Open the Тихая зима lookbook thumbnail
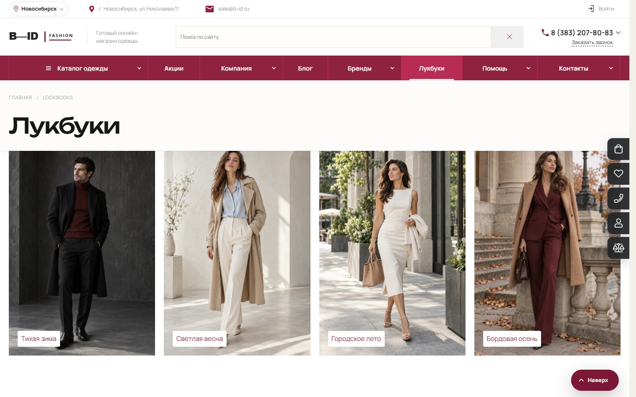 82,253
